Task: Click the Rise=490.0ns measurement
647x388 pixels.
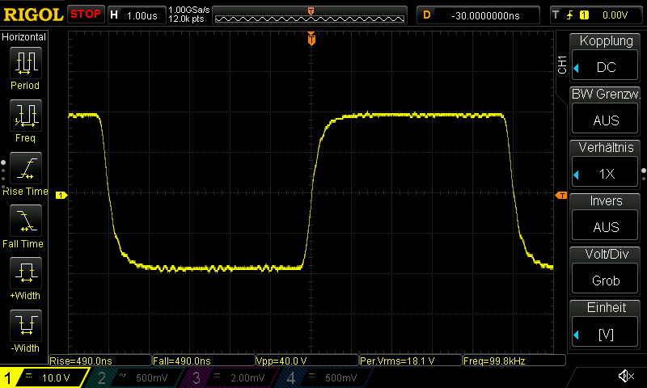Action: [100, 361]
